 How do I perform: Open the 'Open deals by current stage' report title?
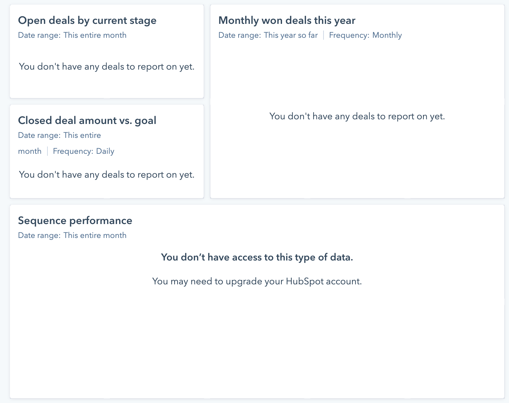click(87, 21)
